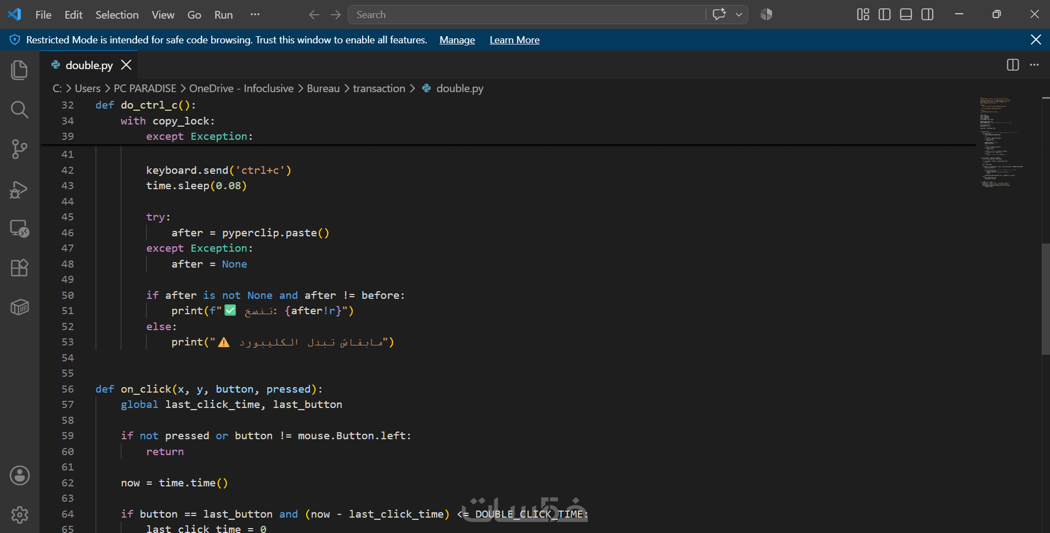Open the View menu
The image size is (1050, 533).
click(163, 15)
